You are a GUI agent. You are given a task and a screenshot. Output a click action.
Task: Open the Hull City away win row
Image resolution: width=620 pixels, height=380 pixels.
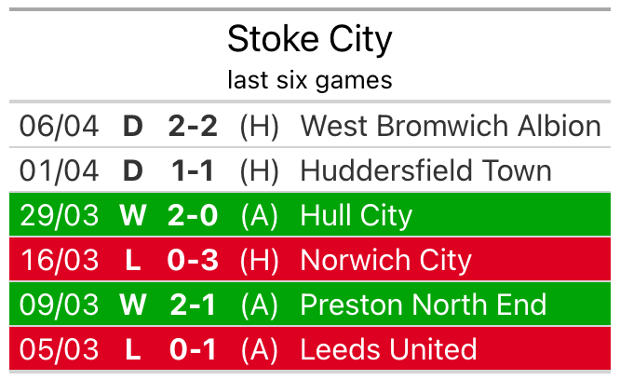(x=310, y=215)
